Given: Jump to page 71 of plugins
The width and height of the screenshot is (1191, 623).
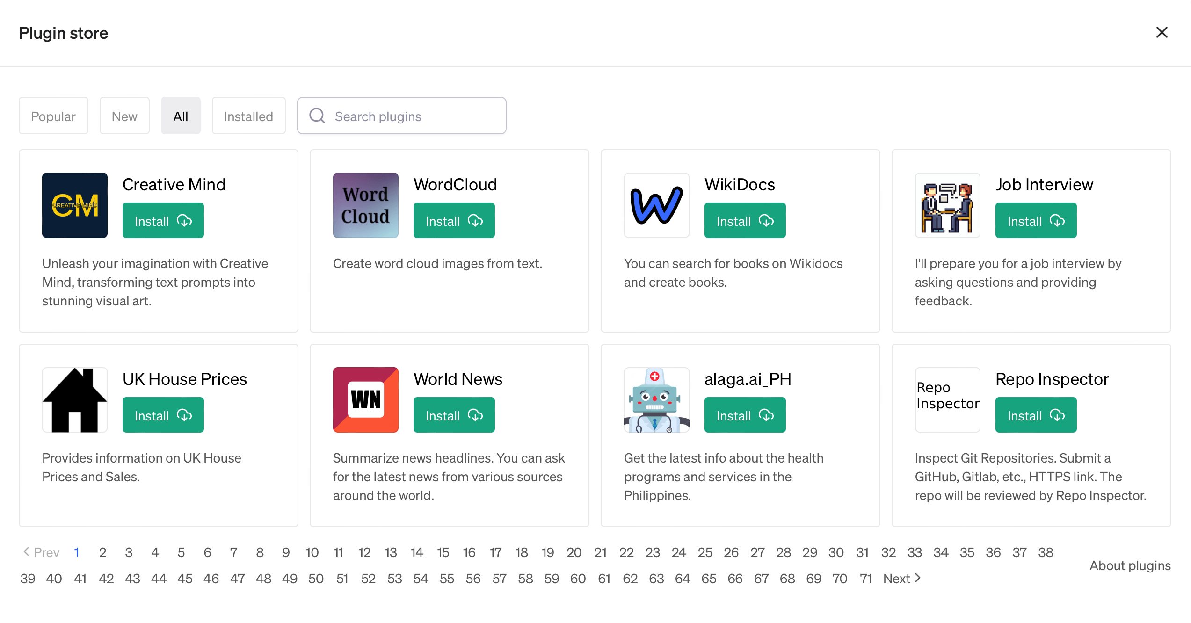Looking at the screenshot, I should point(866,579).
